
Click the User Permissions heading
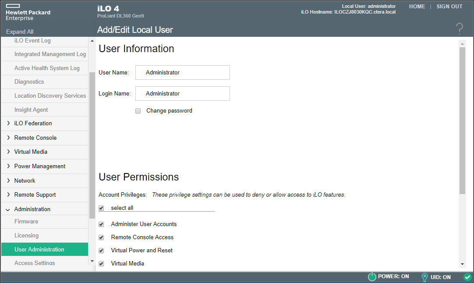139,177
